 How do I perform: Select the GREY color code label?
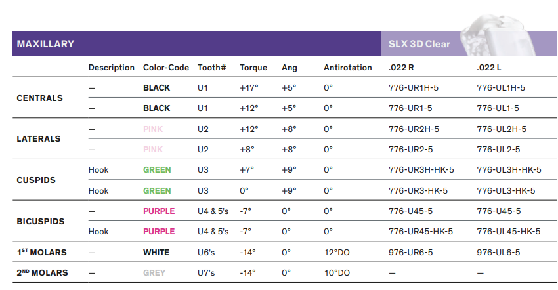tap(154, 272)
